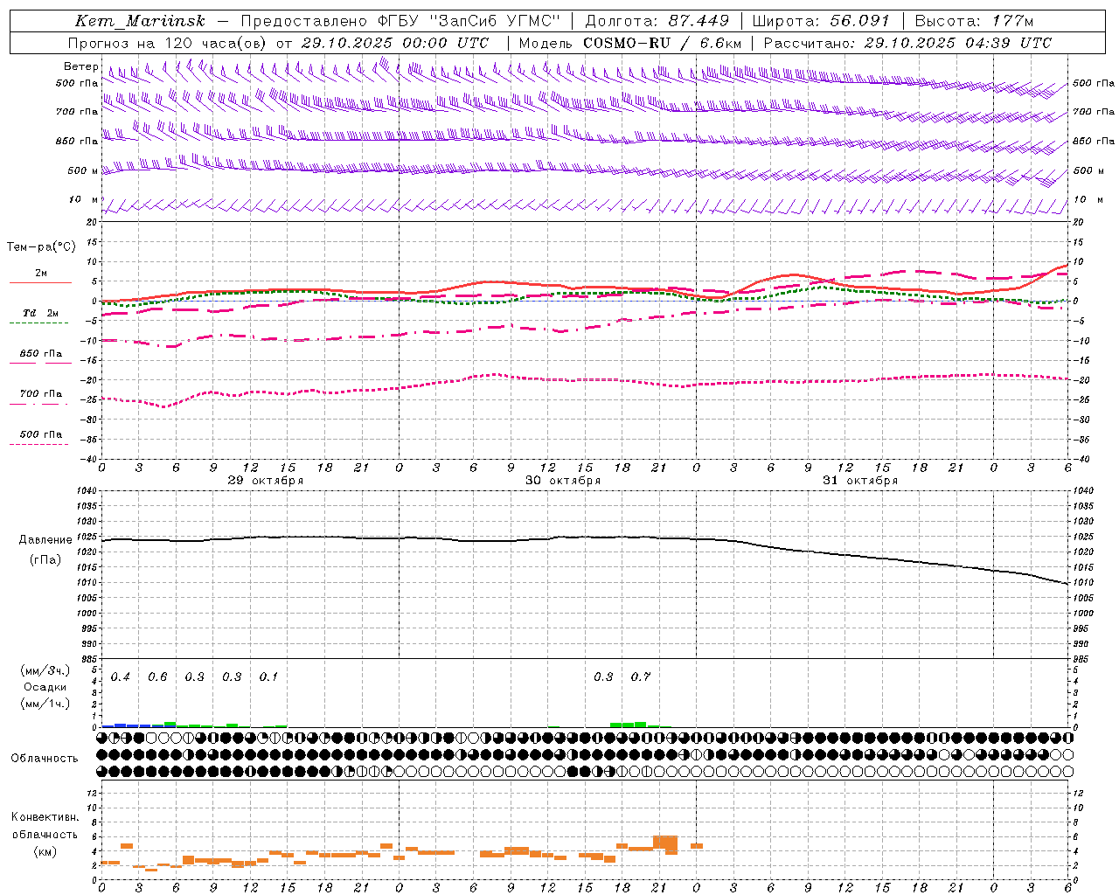1119x895 pixels.
Task: Click the Конвективн. convective cloudiness label
Action: 45,817
